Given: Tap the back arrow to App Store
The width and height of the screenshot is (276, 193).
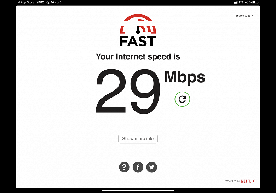Looking at the screenshot, I should click(19, 2).
